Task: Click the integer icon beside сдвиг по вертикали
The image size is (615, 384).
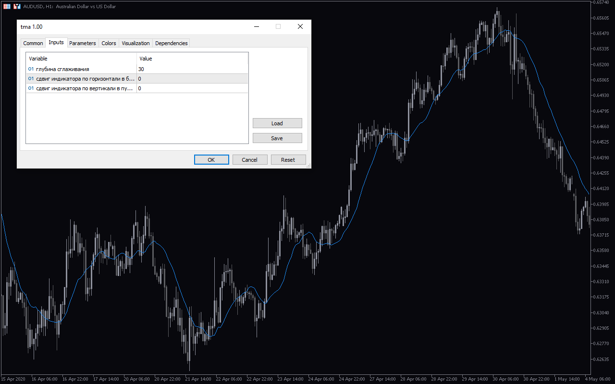Action: coord(31,88)
